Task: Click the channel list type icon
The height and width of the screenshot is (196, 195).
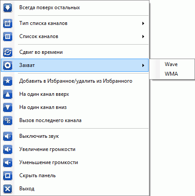Action: coord(7,23)
